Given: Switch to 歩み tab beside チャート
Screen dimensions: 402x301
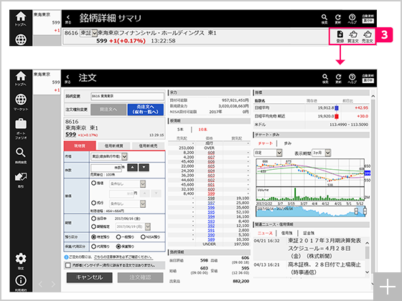Looking at the screenshot, I should [288, 143].
